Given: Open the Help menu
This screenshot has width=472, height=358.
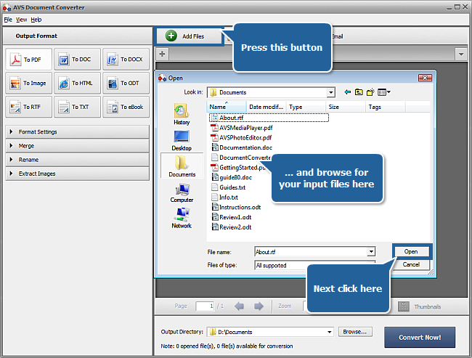Looking at the screenshot, I should click(x=36, y=20).
